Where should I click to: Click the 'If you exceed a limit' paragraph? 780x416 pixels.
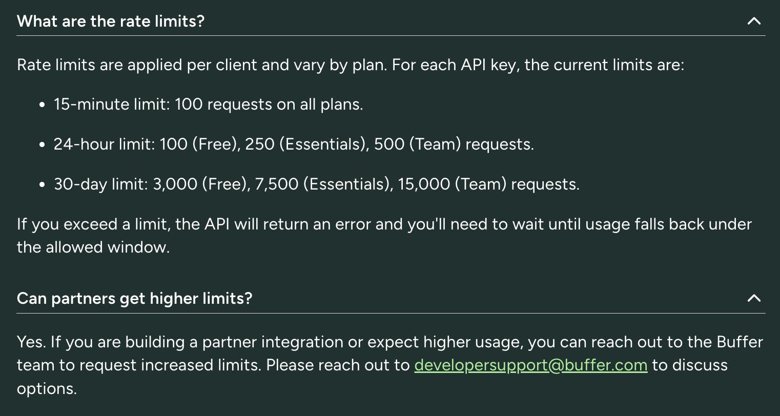click(384, 236)
